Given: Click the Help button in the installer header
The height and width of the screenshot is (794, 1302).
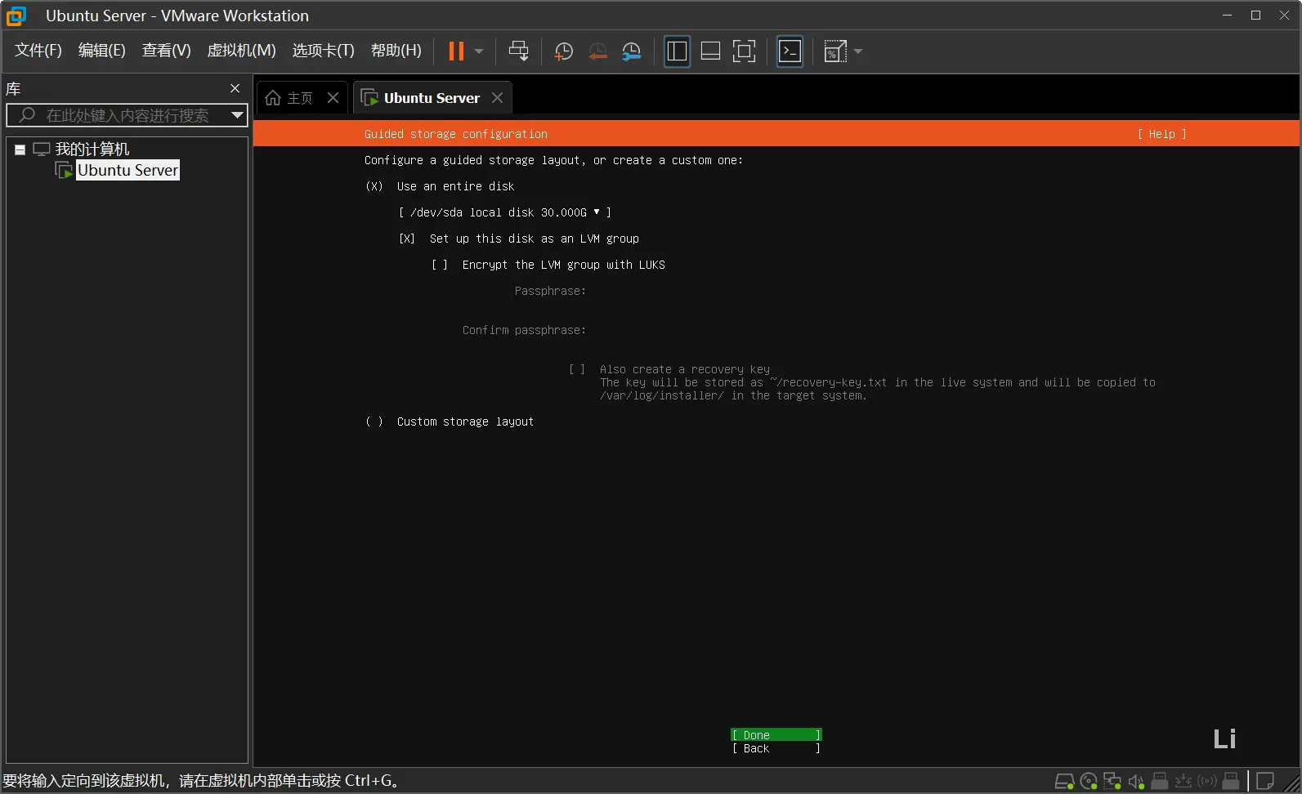Looking at the screenshot, I should (1161, 134).
